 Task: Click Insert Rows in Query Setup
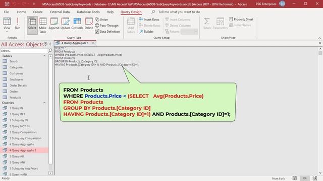(x=149, y=20)
